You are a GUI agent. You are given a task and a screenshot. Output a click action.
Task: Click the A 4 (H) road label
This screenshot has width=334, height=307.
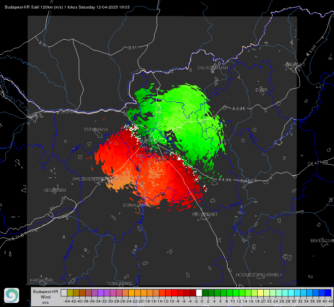pyautogui.click(x=225, y=180)
